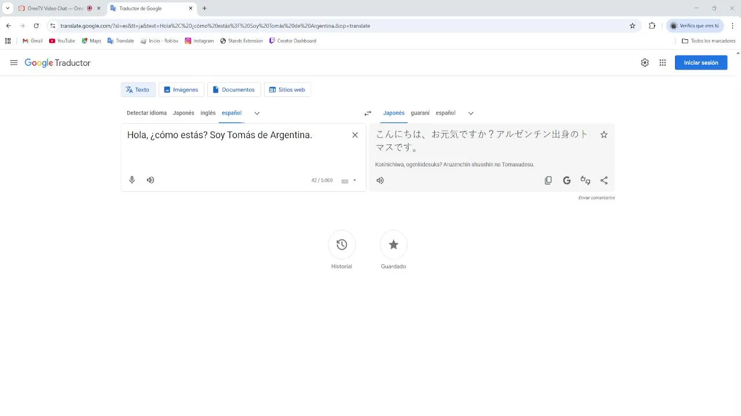Open the Chrome apps shortcut icon
741x416 pixels.
8,41
